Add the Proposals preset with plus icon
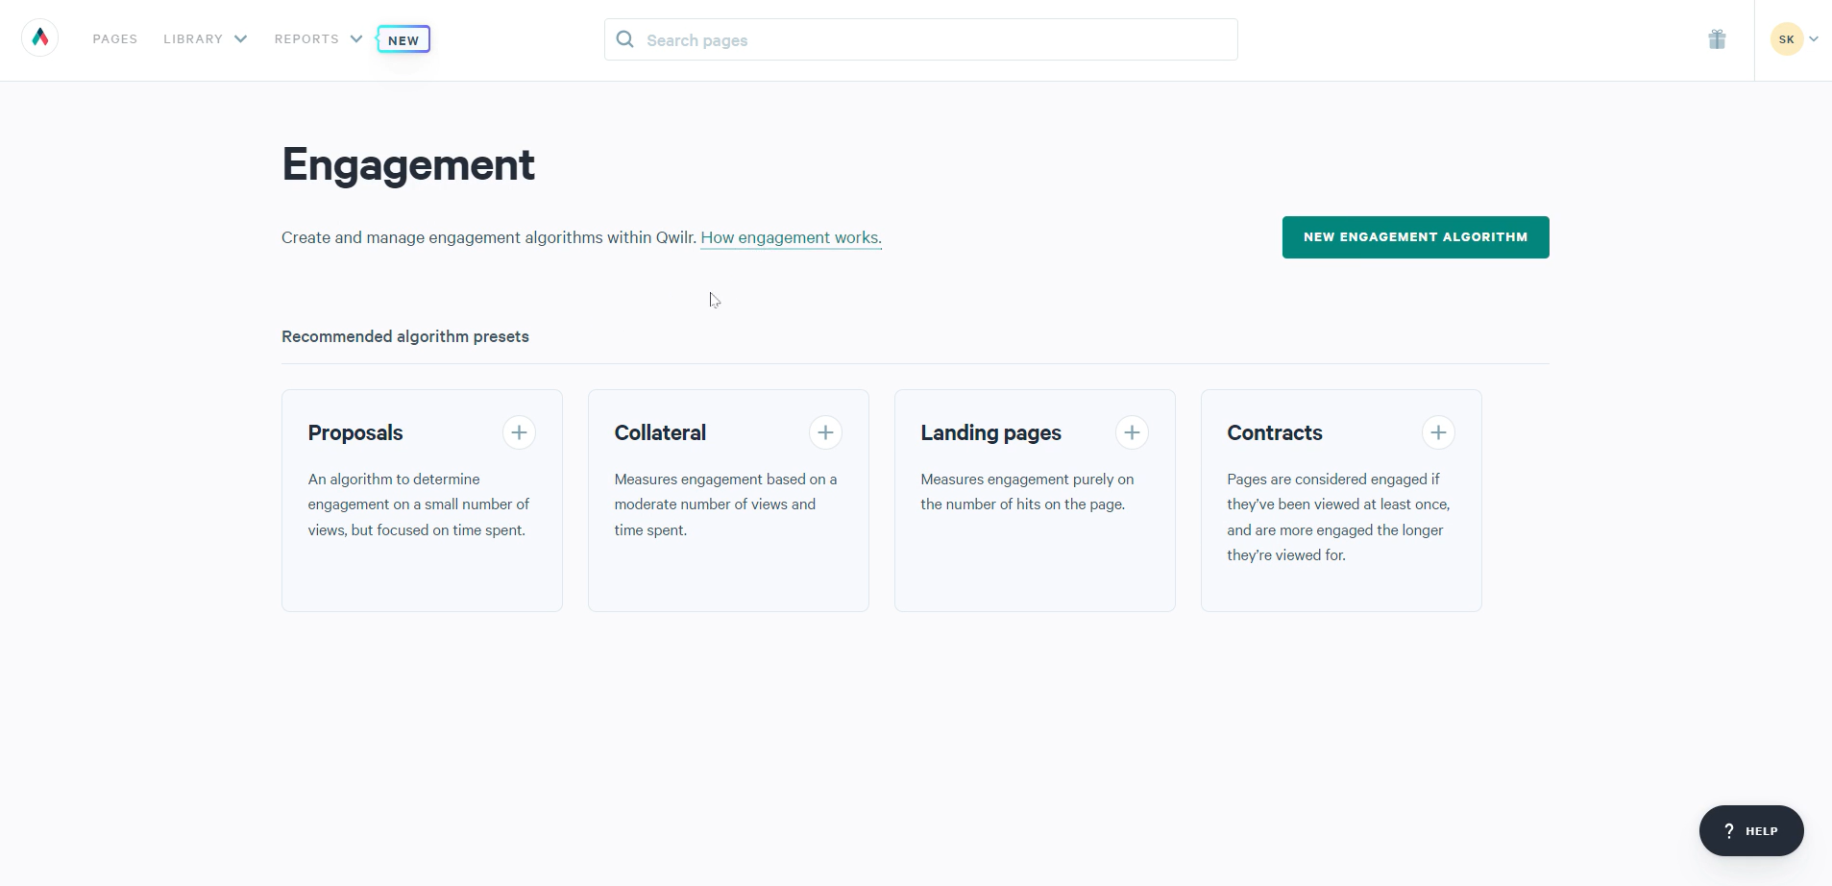Image resolution: width=1832 pixels, height=886 pixels. coord(519,432)
